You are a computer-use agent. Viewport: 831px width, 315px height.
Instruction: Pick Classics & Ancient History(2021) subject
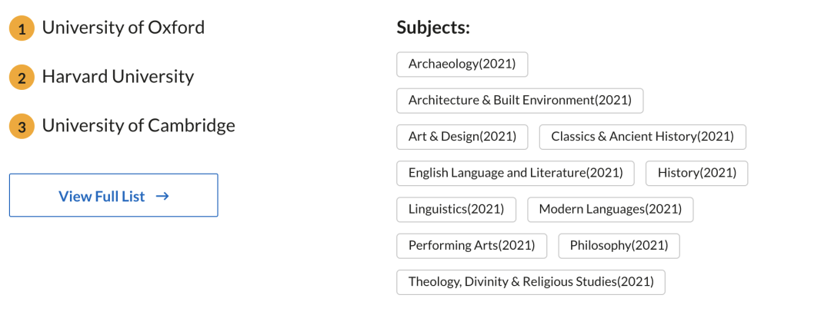click(x=642, y=137)
